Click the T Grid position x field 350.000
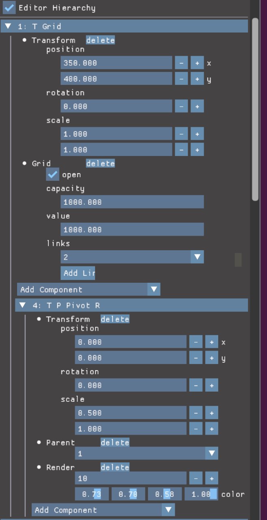The height and width of the screenshot is (520, 267). coord(117,63)
